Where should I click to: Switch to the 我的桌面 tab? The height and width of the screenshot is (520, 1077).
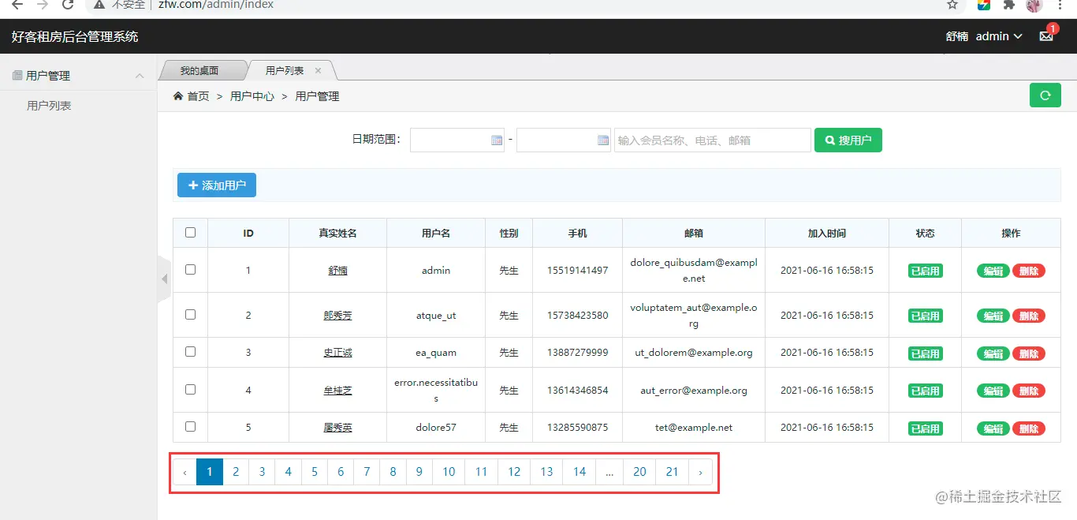(x=199, y=70)
